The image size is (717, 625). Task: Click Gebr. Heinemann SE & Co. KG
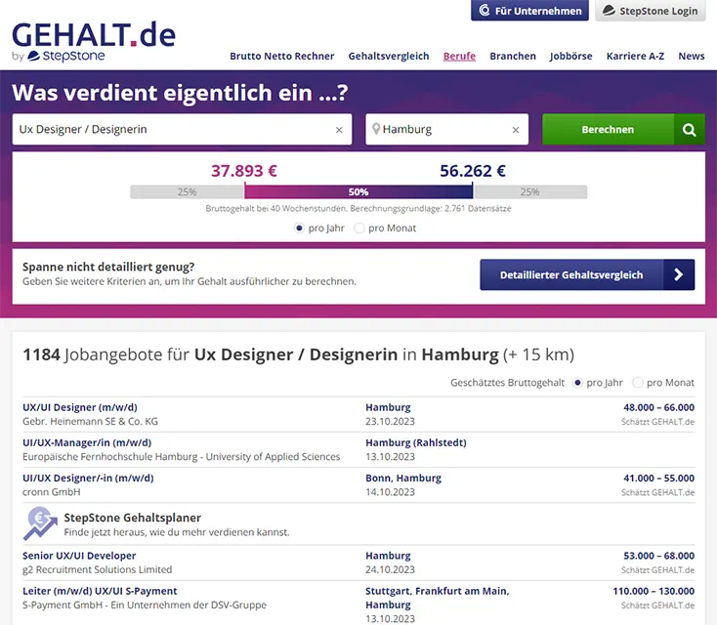(x=91, y=421)
